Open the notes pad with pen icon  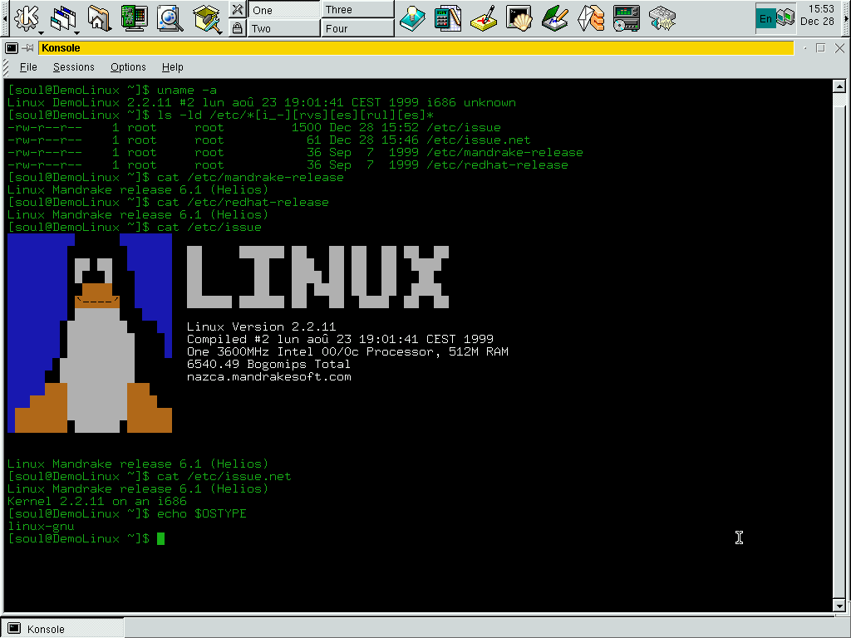(x=484, y=18)
